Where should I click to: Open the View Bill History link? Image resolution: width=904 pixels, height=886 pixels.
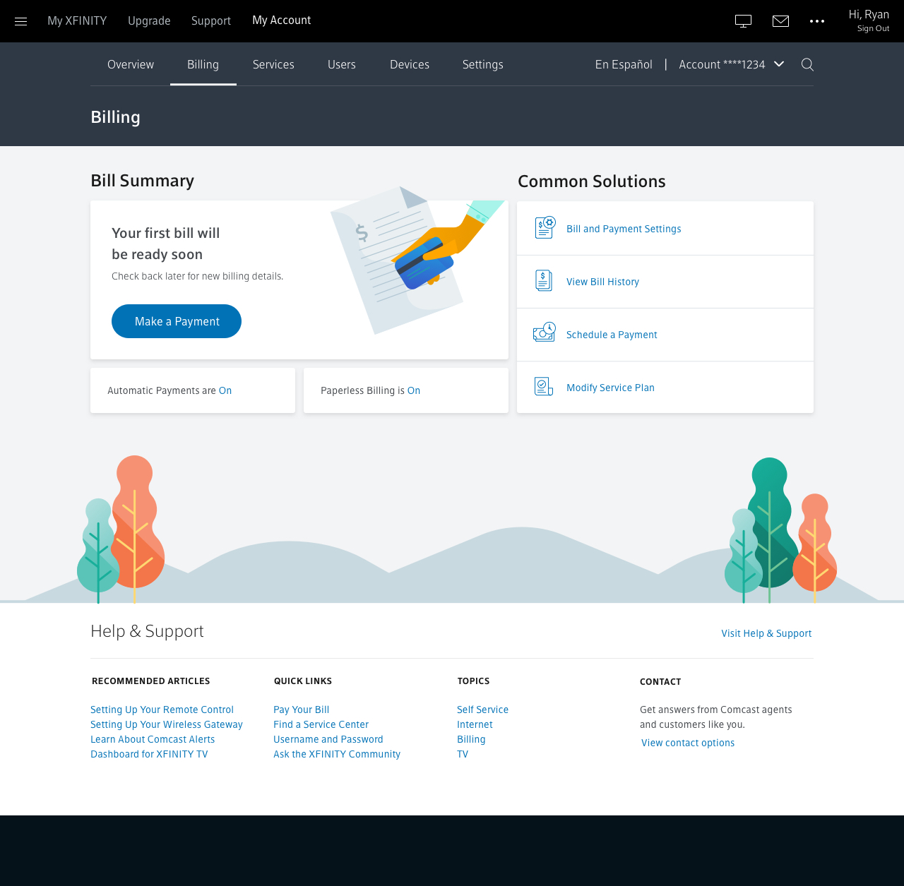[x=602, y=282]
